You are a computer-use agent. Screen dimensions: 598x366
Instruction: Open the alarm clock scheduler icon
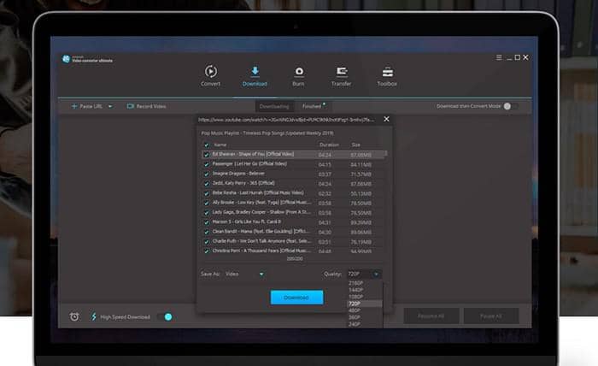tap(74, 316)
